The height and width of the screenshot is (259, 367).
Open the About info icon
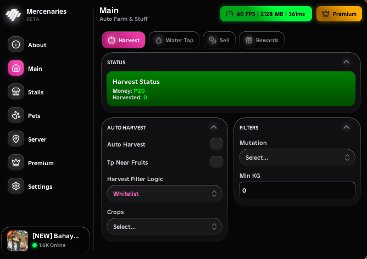[x=16, y=44]
